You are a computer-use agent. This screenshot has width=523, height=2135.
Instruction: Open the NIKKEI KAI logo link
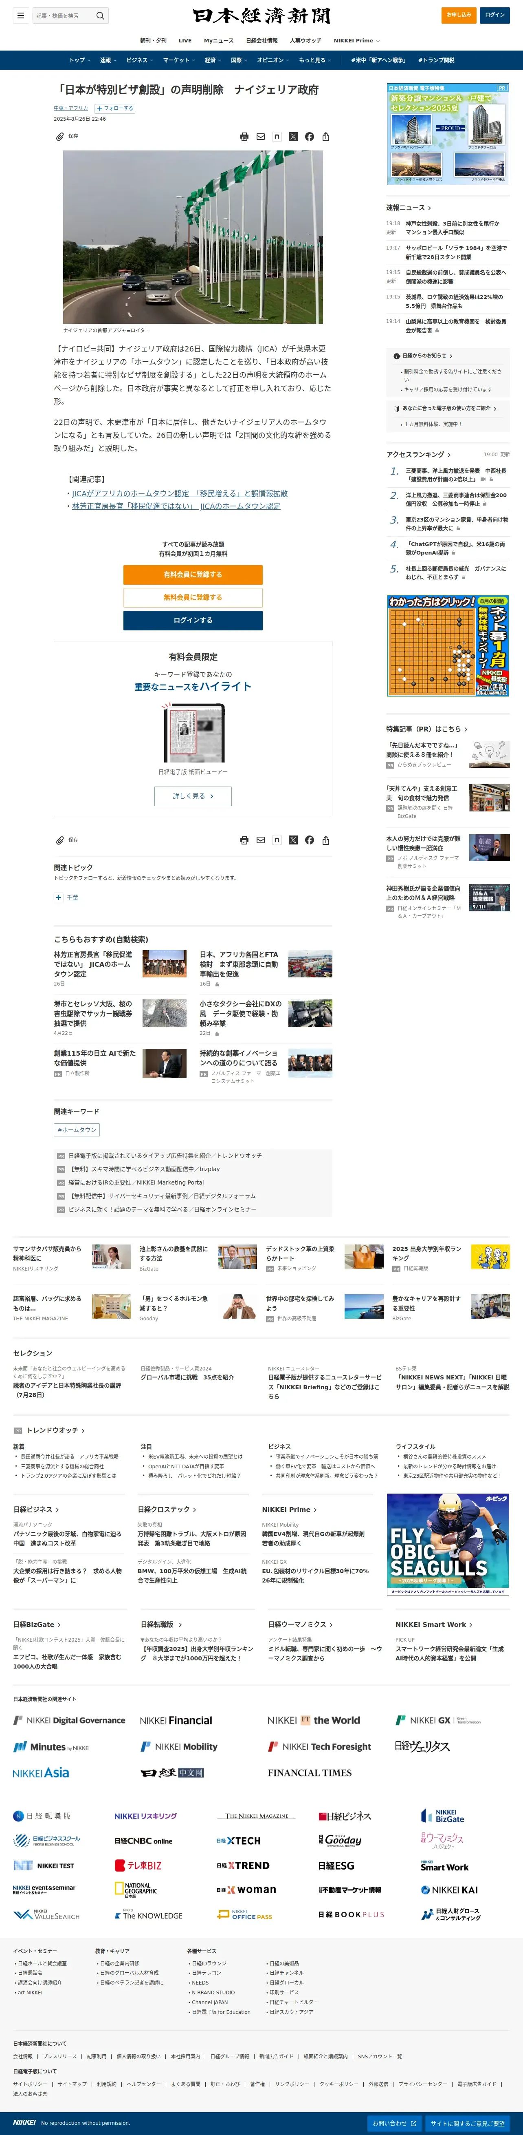449,1890
